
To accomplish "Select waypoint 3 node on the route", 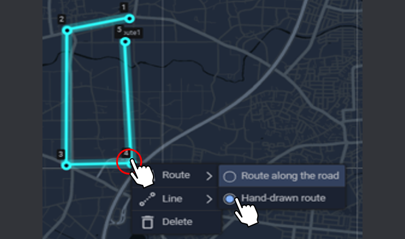I will [66, 166].
